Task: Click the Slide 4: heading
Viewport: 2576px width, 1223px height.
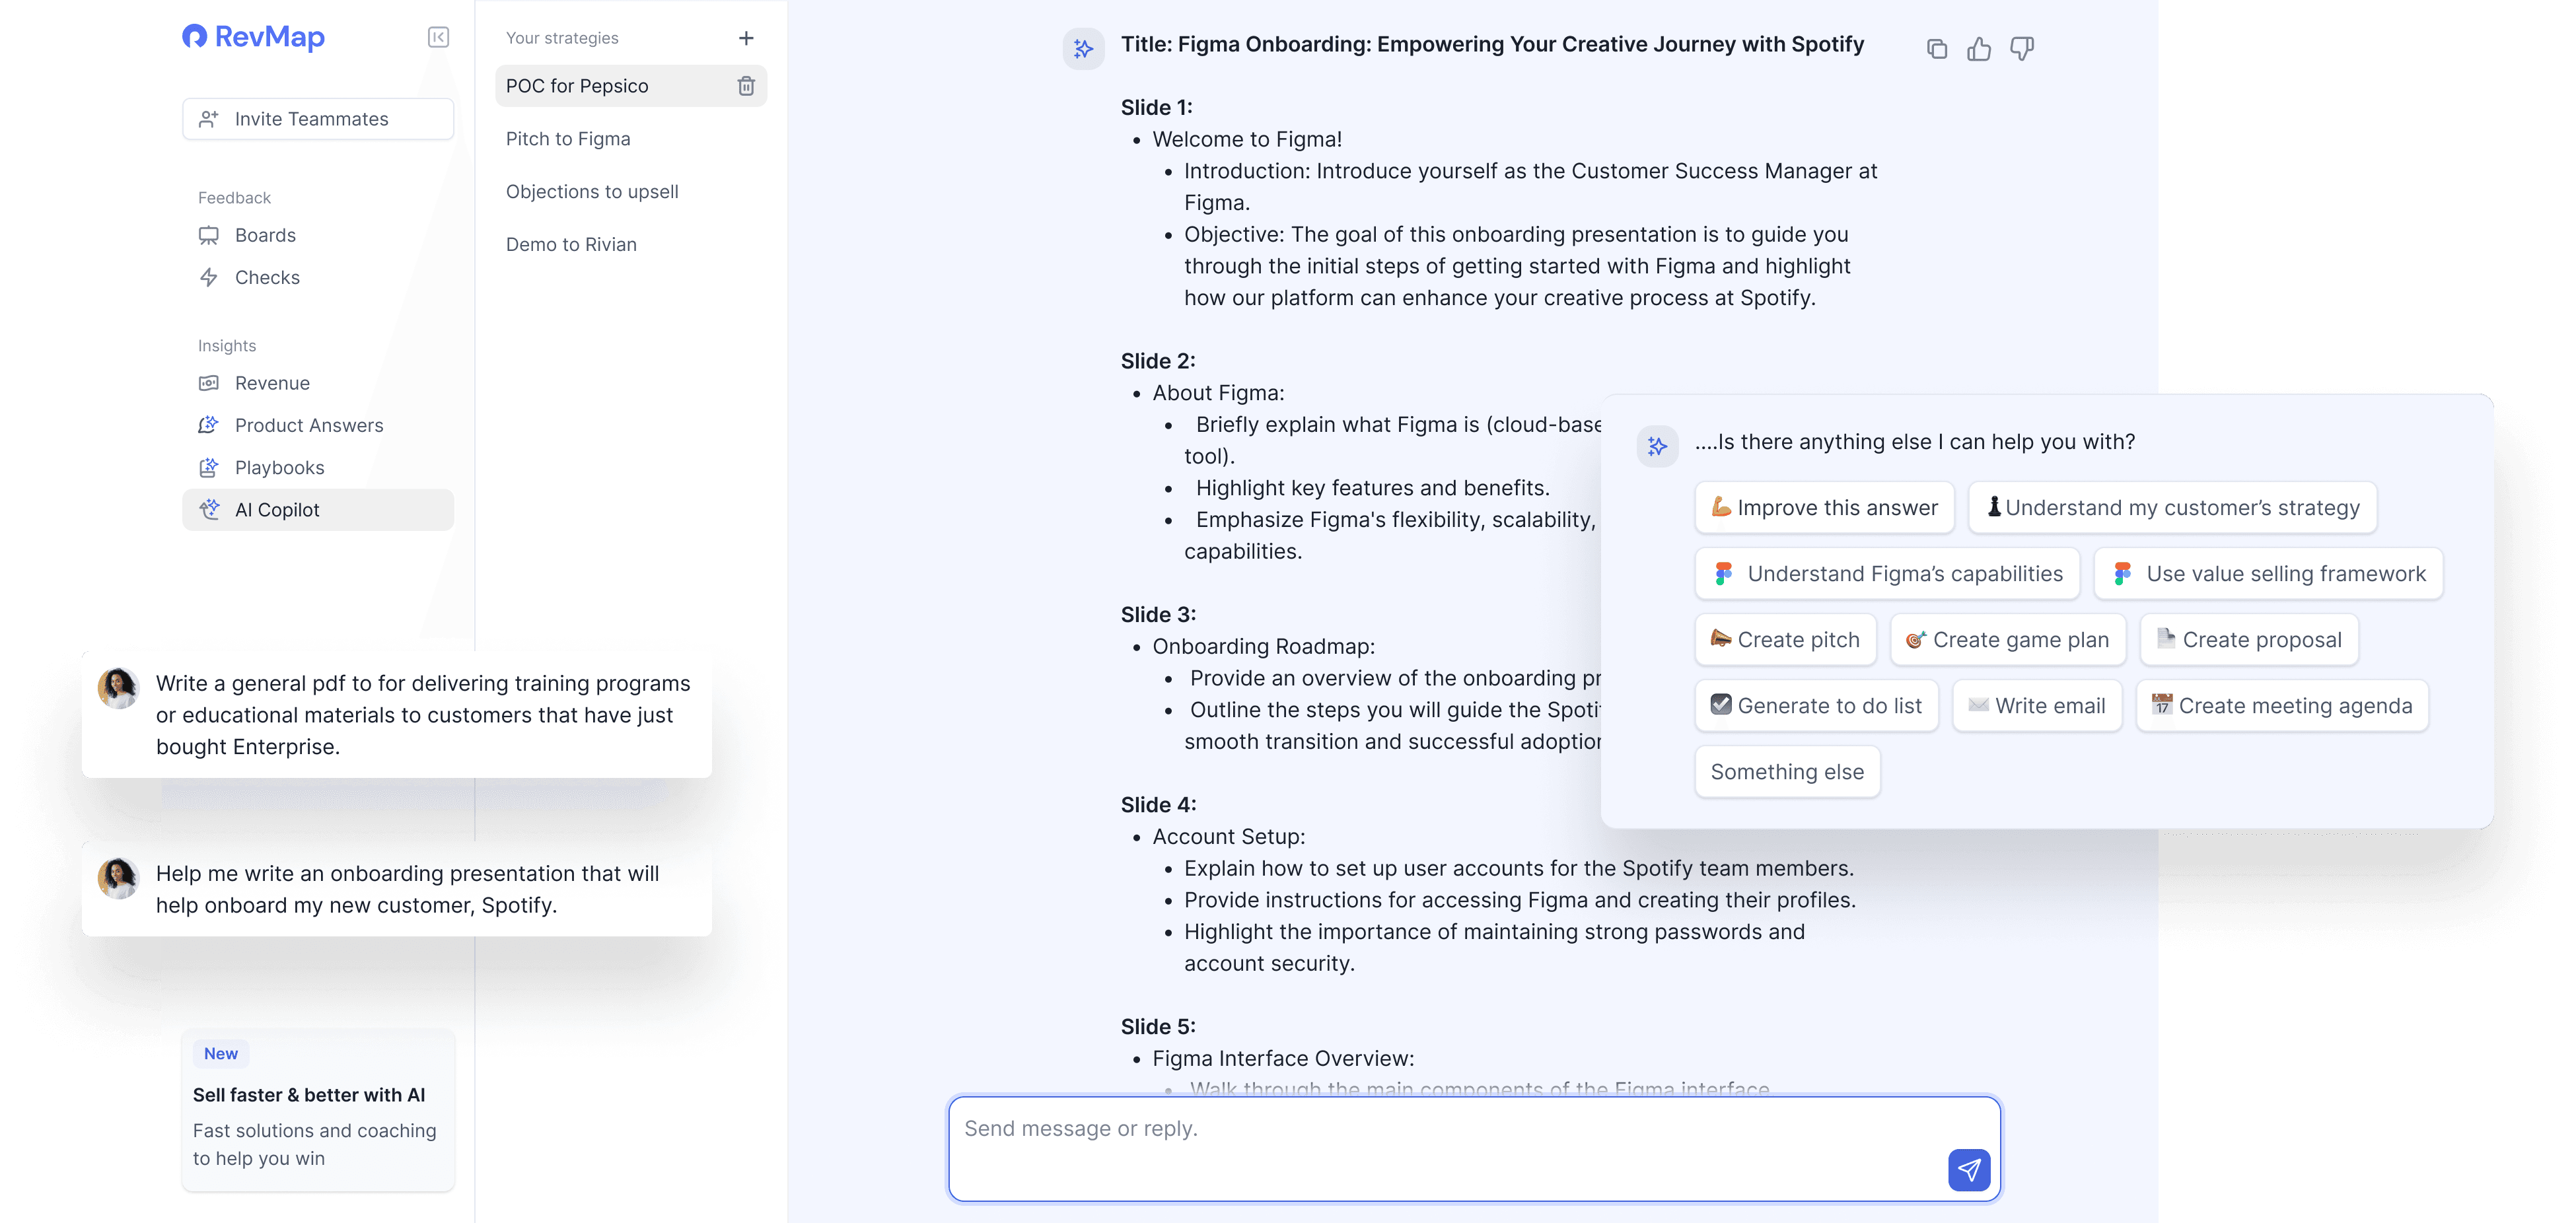Action: (1158, 805)
